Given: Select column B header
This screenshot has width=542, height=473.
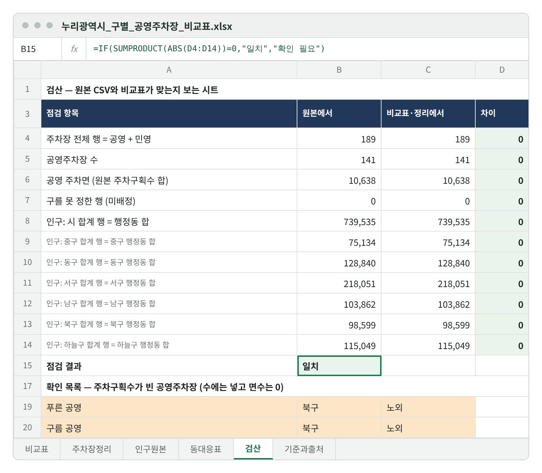Looking at the screenshot, I should [339, 70].
